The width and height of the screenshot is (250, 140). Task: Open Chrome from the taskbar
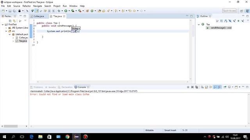tap(67, 136)
